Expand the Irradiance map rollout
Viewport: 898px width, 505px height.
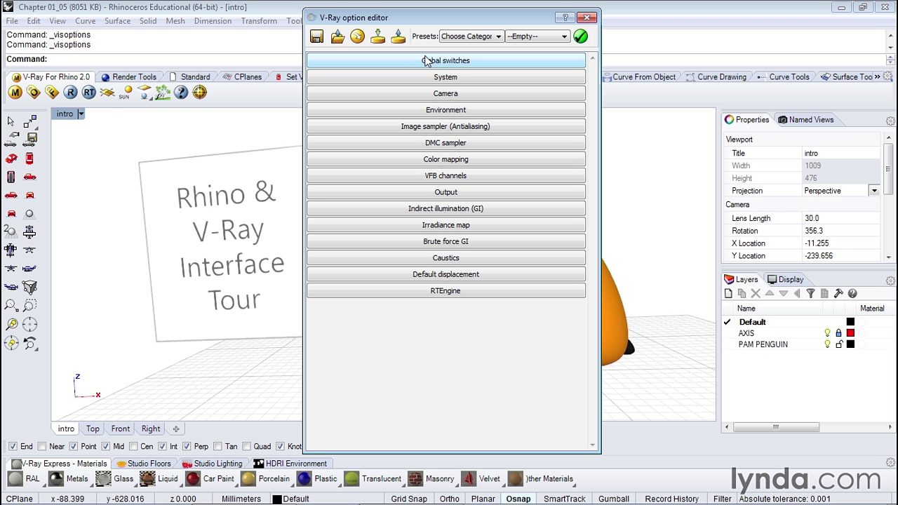(445, 225)
